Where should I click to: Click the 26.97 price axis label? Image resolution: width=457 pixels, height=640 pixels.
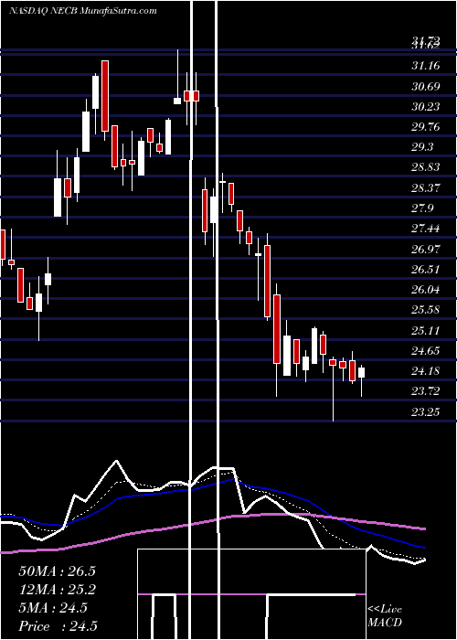pos(426,249)
